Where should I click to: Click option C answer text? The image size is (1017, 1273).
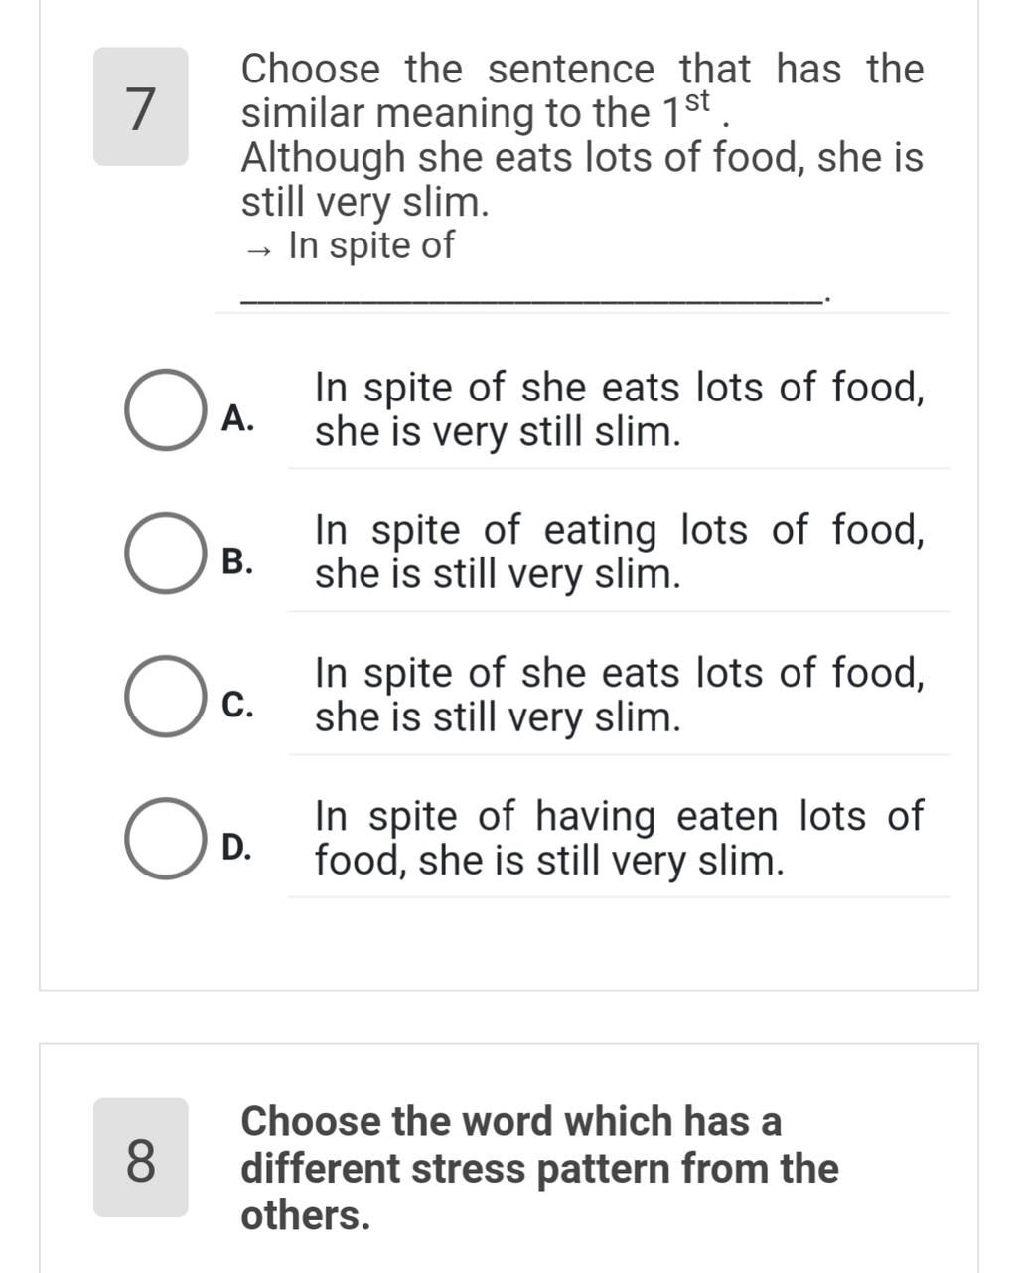[619, 695]
